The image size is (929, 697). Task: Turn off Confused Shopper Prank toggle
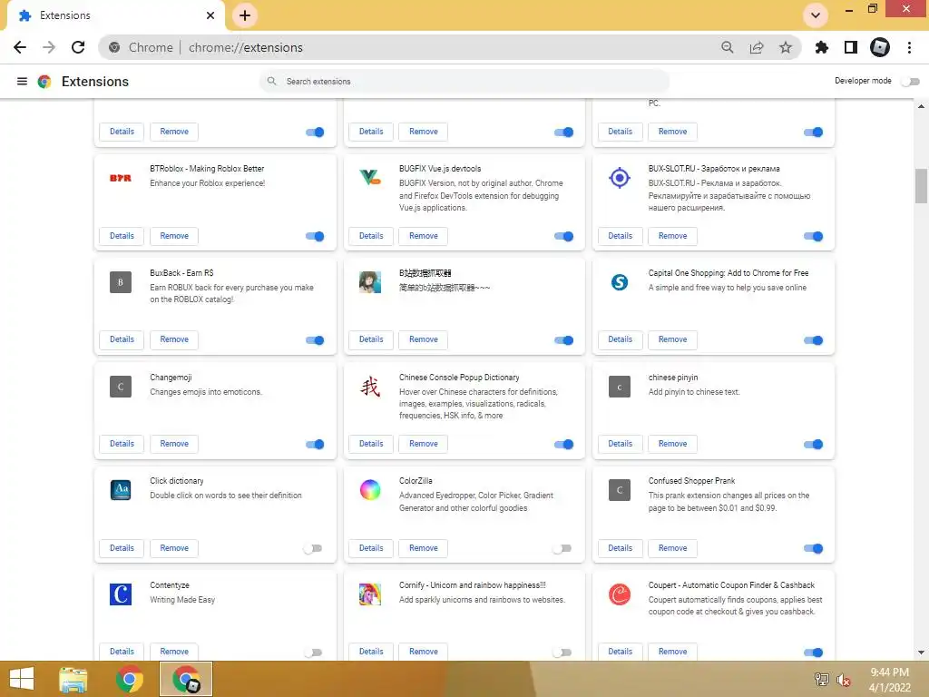[x=814, y=548]
